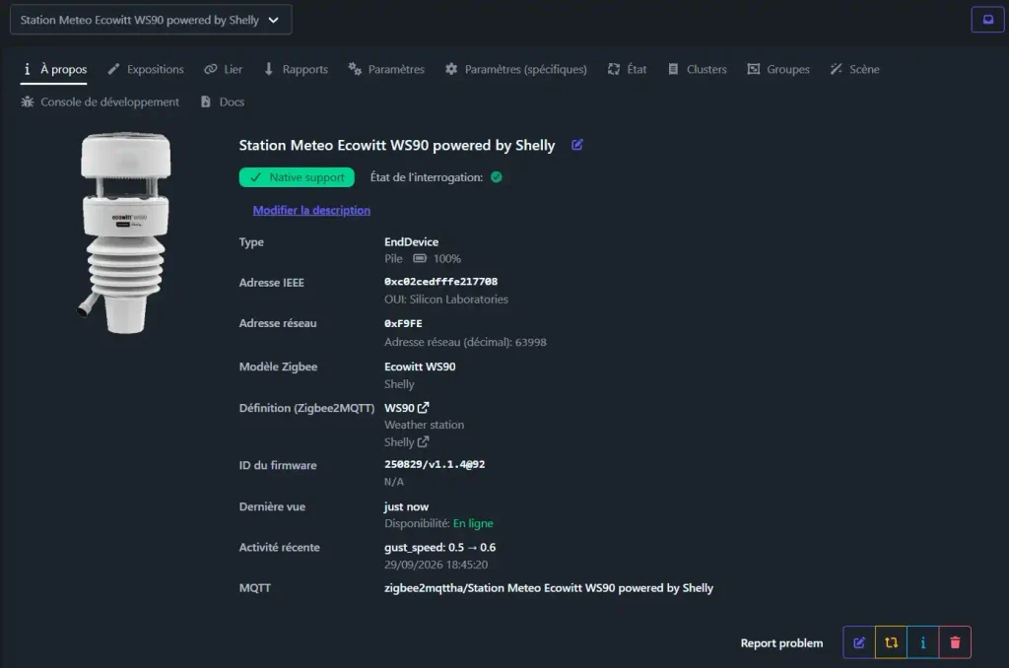Click the firmware ID 250829/v1.1.4@92

(435, 465)
